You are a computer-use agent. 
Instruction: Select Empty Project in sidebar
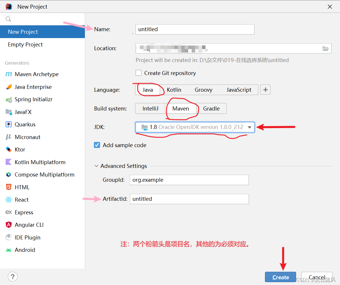pos(42,44)
